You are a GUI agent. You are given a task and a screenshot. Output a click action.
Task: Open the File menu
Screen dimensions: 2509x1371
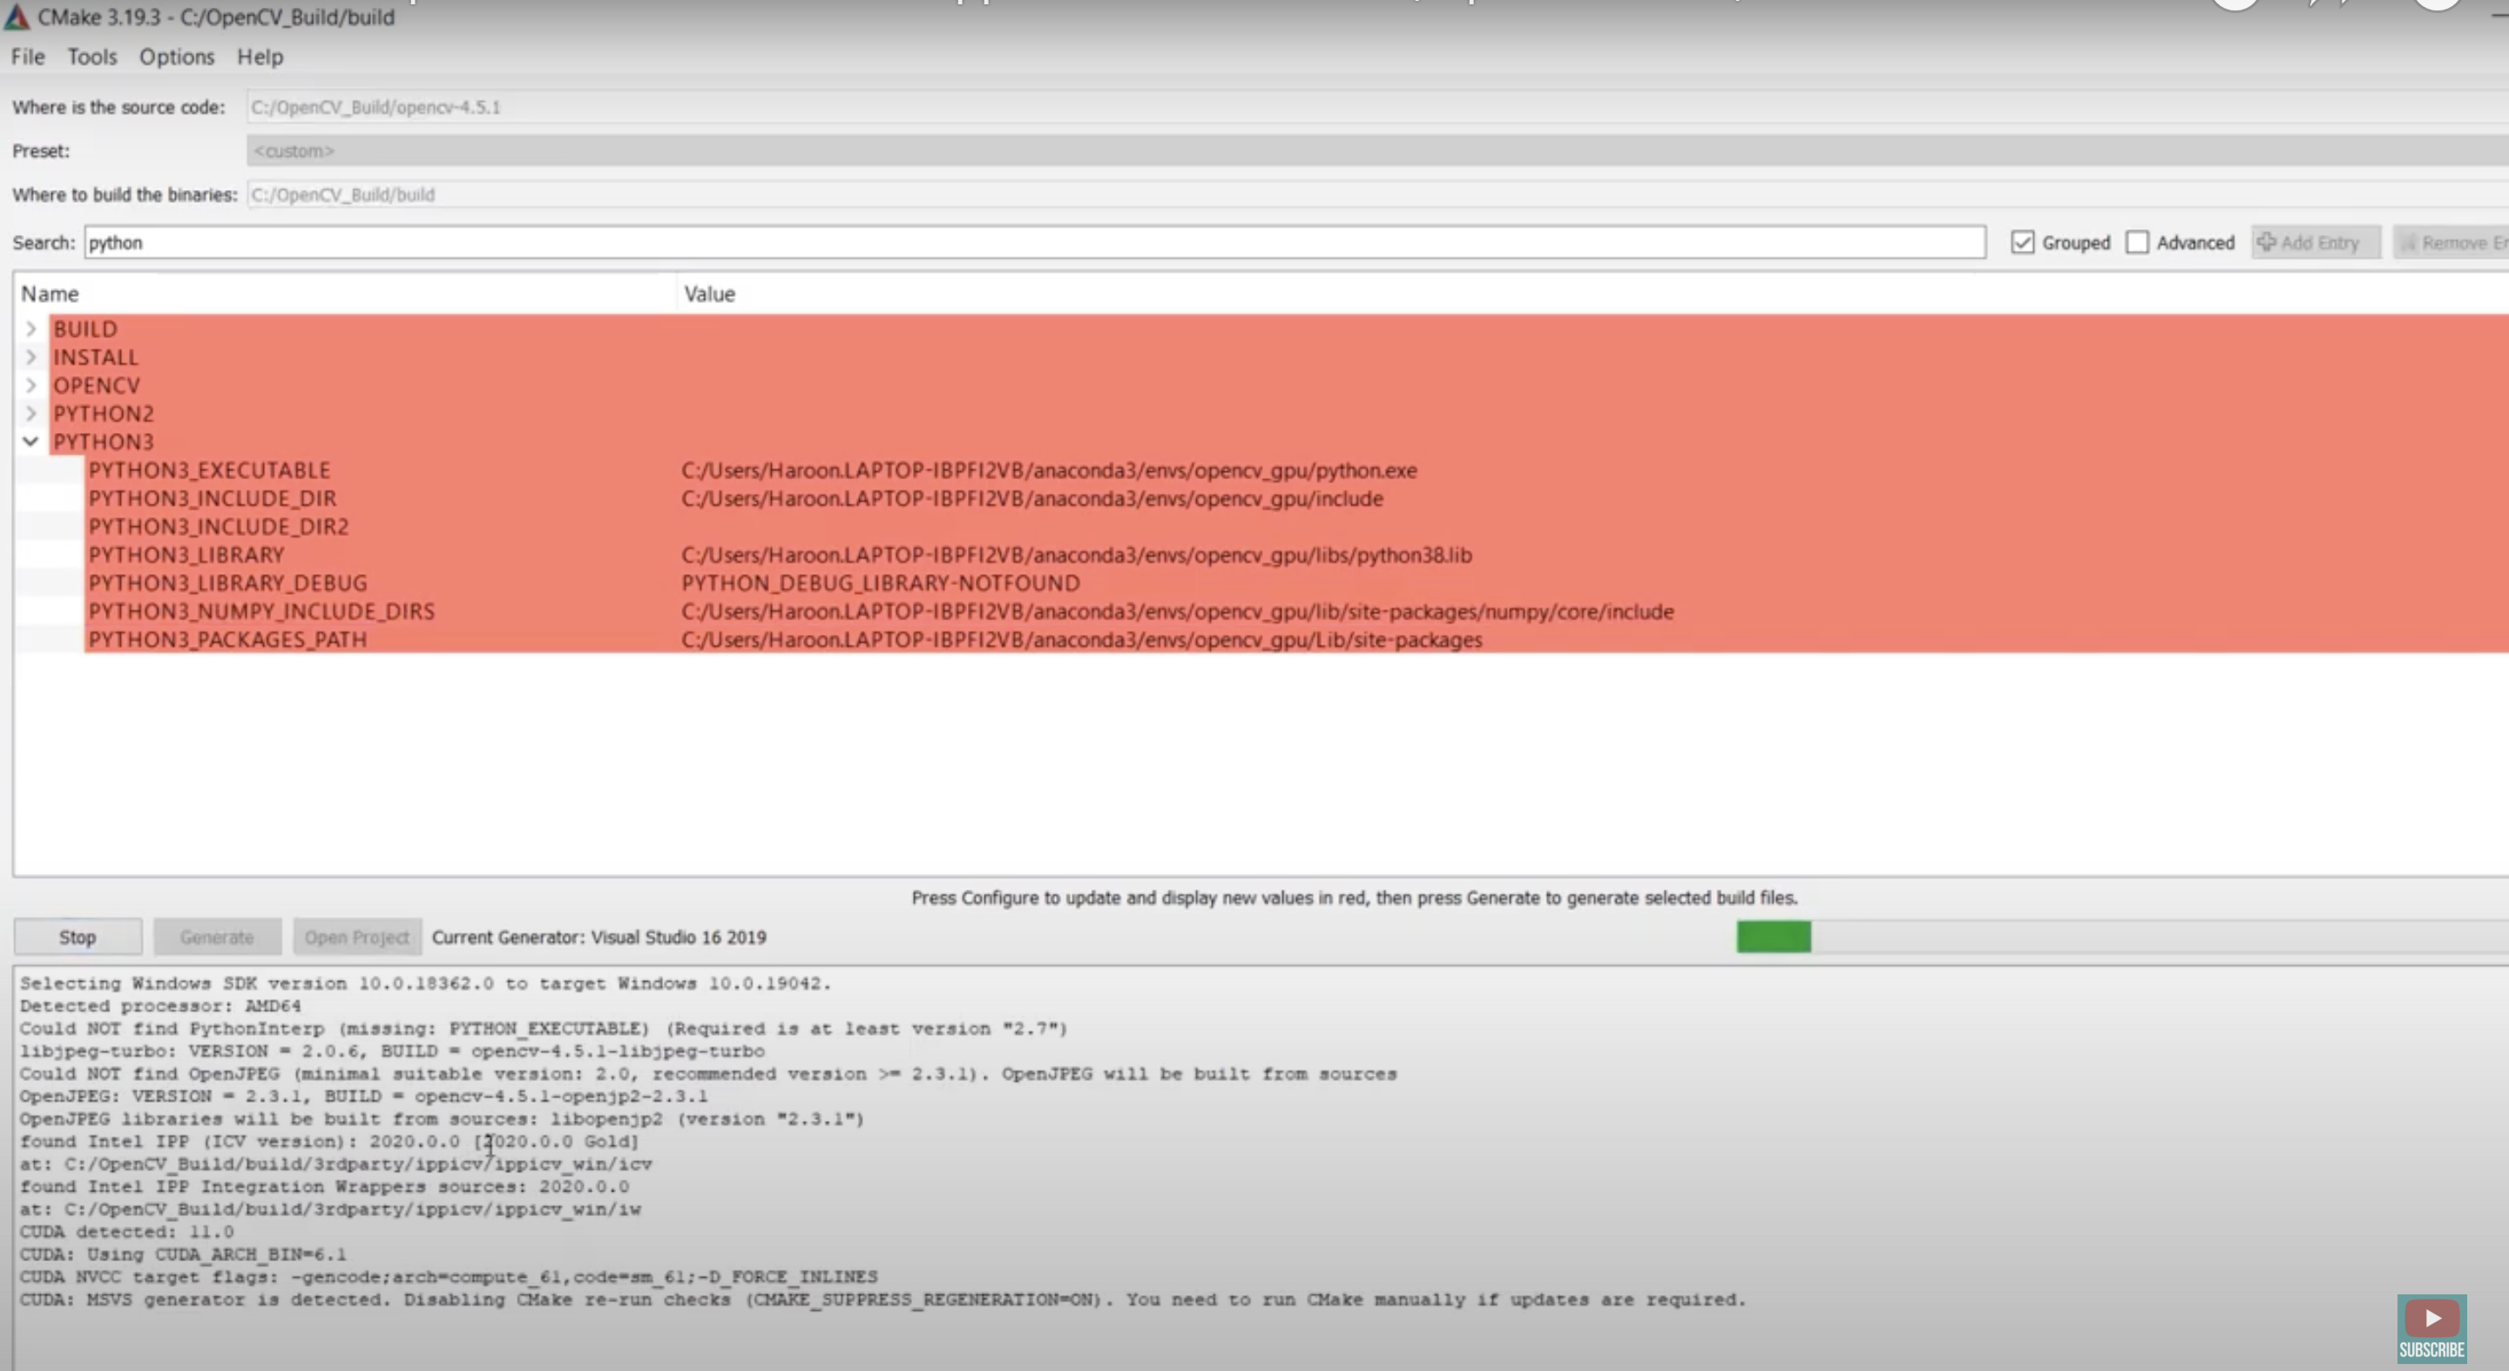click(26, 57)
